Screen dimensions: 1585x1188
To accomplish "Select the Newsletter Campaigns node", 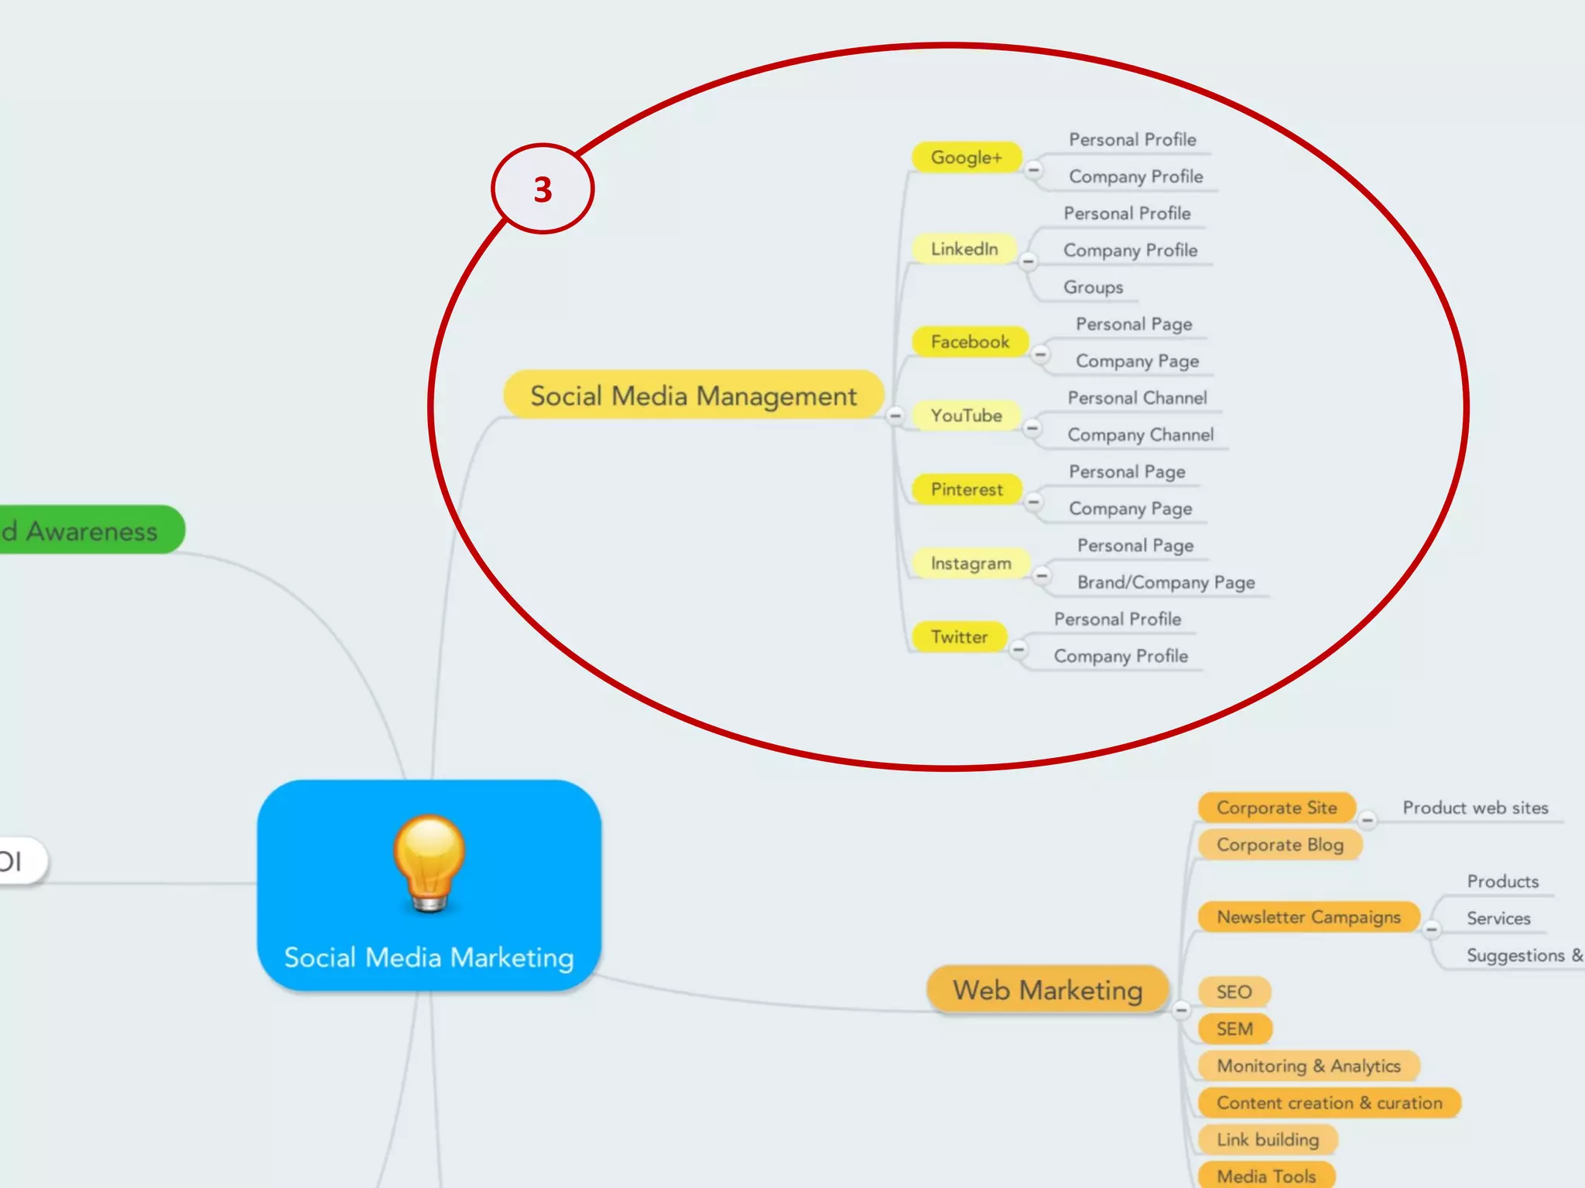I will pyautogui.click(x=1309, y=917).
